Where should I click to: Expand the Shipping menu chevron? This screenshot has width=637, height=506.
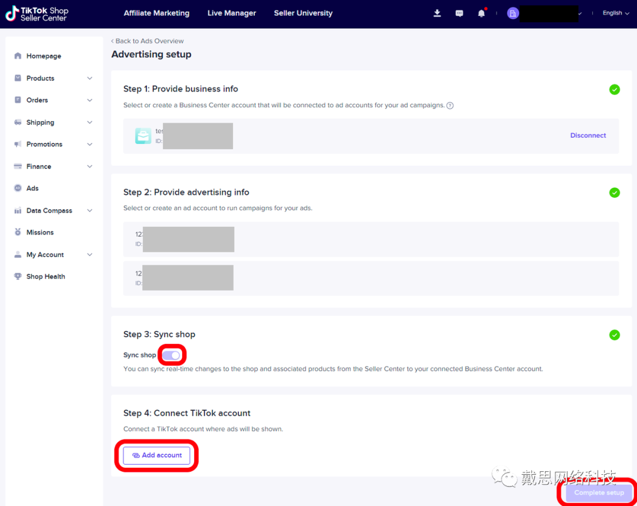click(x=90, y=123)
